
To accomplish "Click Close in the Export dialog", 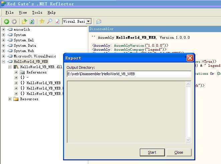I will (x=179, y=152).
